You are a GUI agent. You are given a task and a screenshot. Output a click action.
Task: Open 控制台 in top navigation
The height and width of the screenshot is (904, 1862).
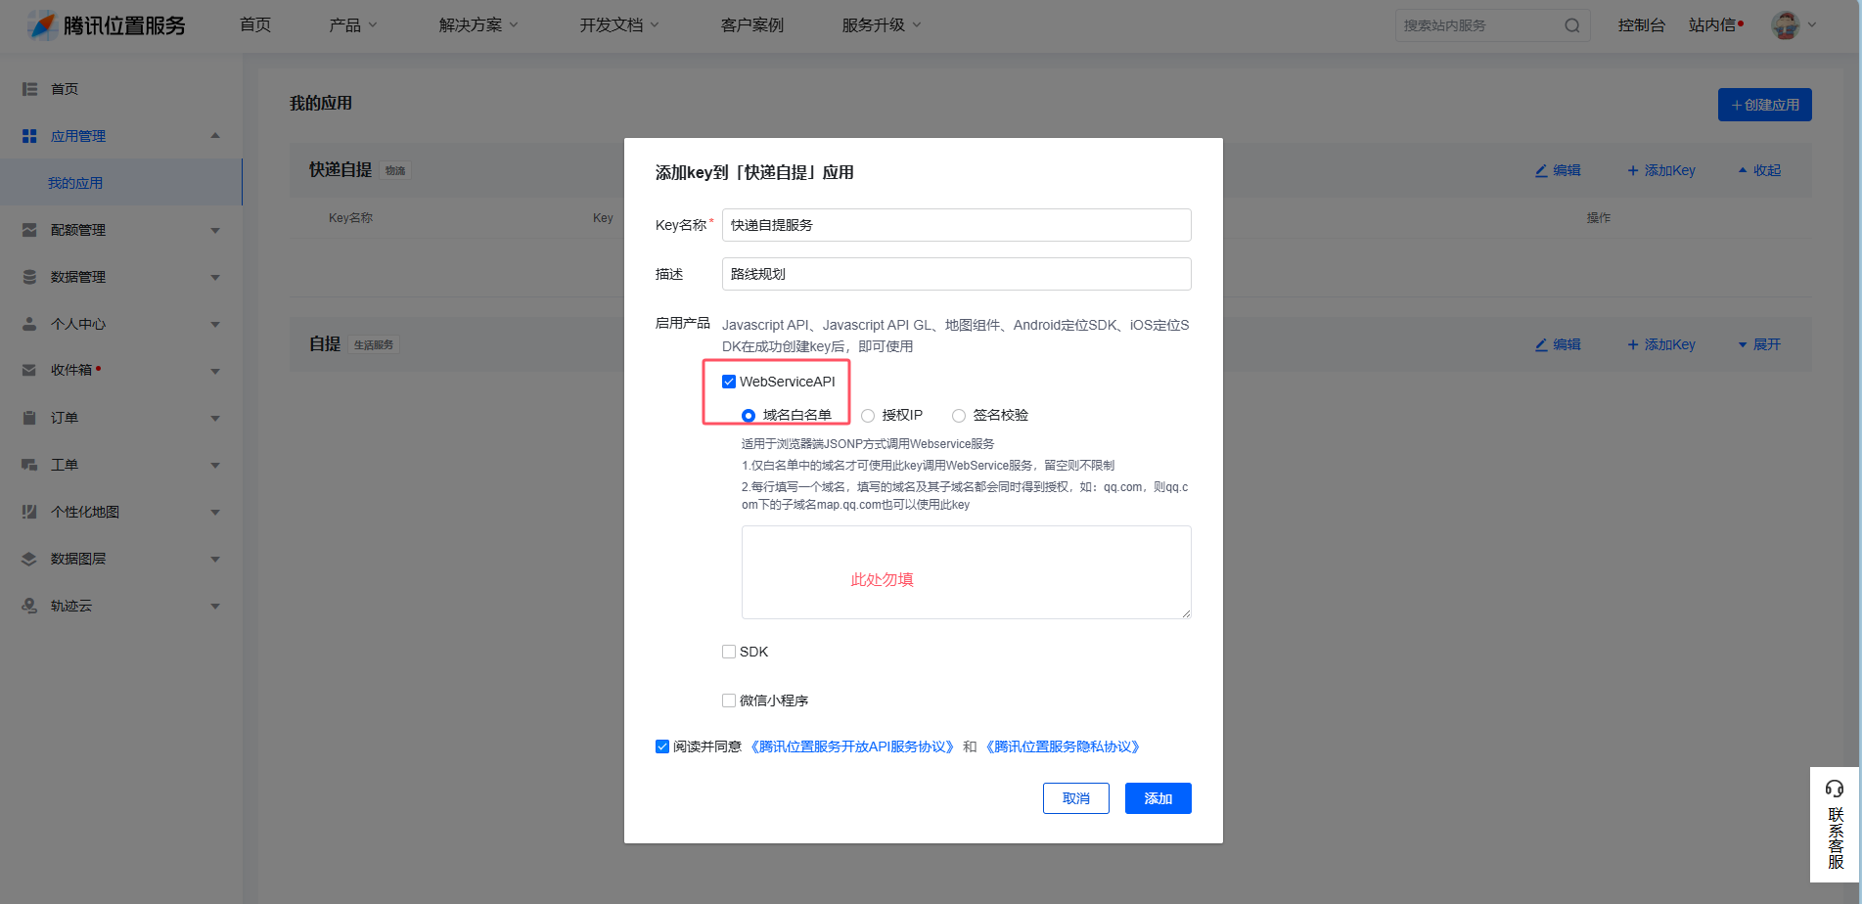1642,25
